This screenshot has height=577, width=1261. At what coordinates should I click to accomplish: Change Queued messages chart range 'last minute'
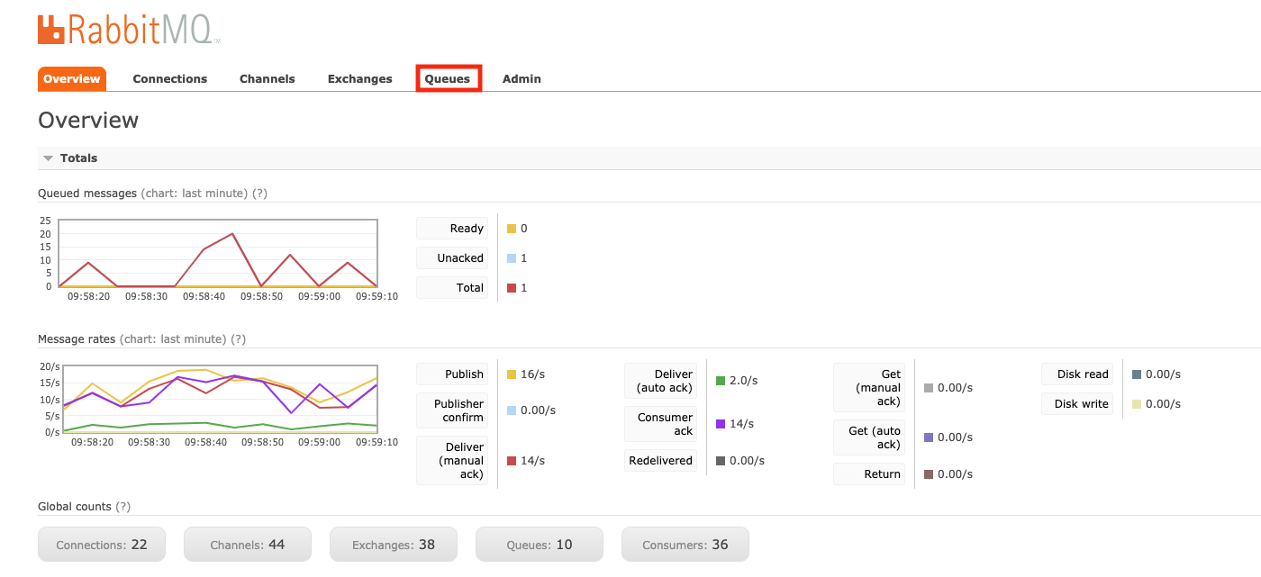point(214,194)
